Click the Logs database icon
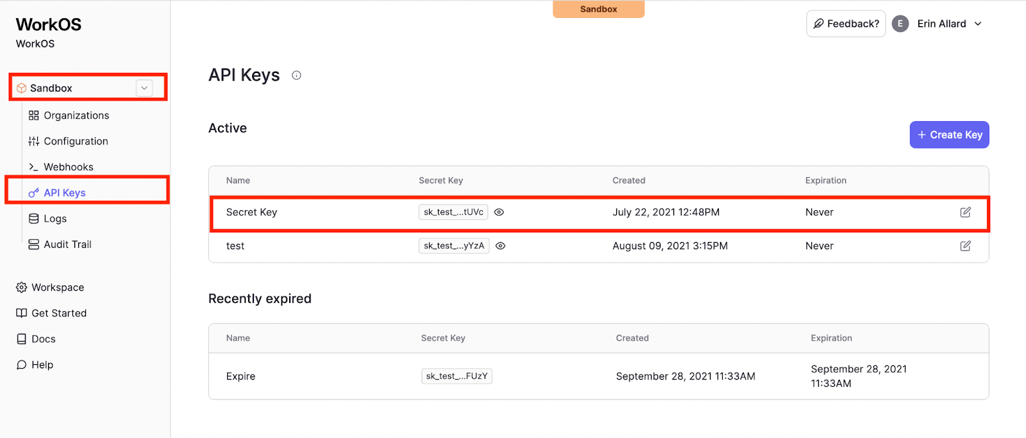 pos(34,218)
